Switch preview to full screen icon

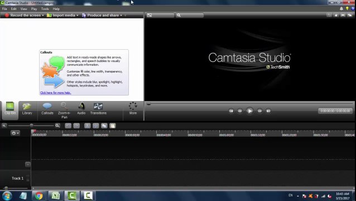coord(343,15)
